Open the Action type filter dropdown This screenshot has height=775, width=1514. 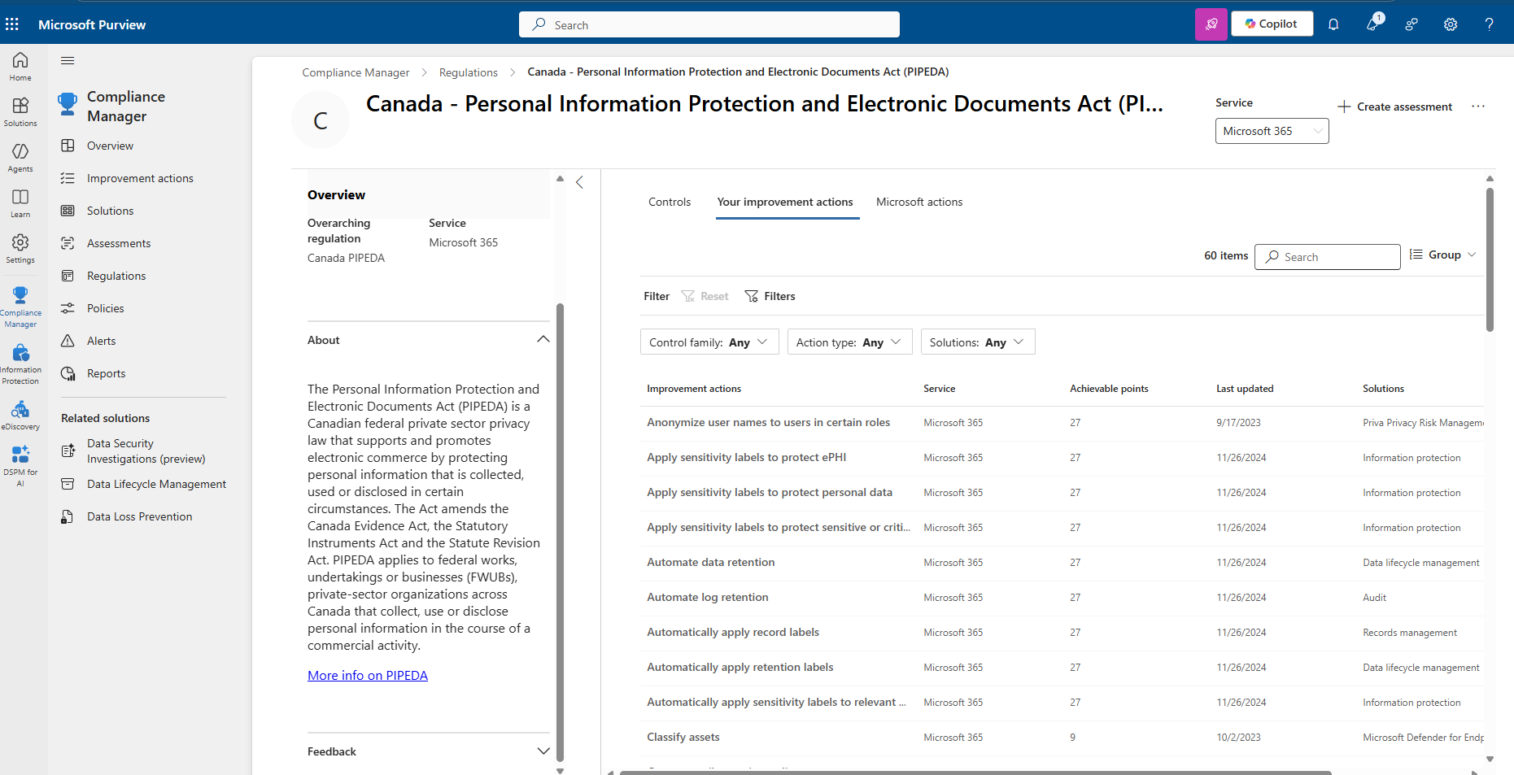pos(849,342)
